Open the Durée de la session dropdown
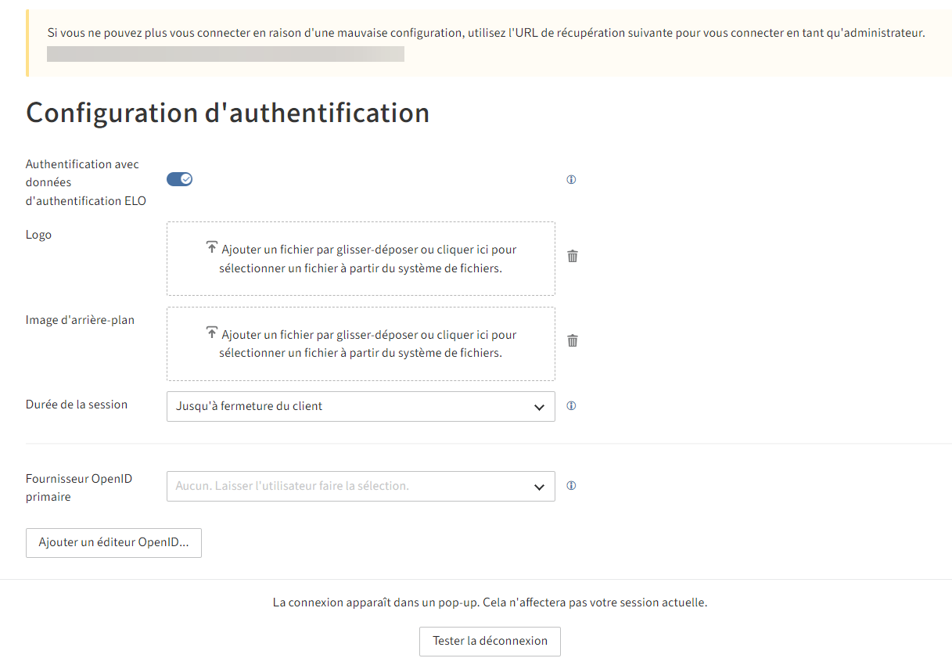 361,407
